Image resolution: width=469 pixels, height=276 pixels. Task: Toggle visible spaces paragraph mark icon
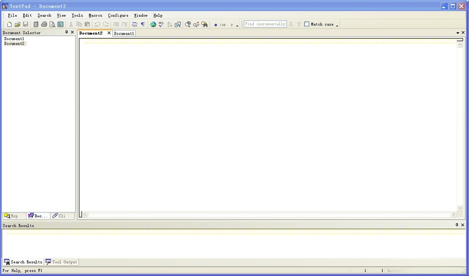pos(143,24)
